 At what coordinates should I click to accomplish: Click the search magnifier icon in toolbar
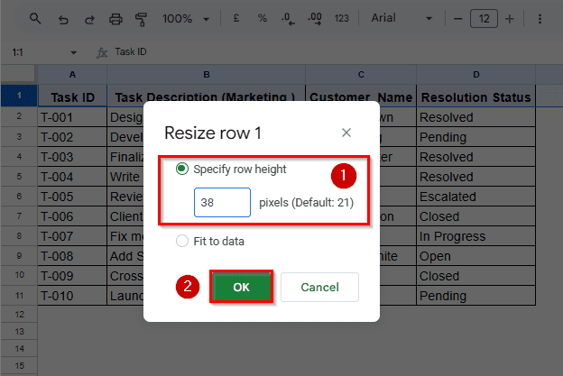35,19
